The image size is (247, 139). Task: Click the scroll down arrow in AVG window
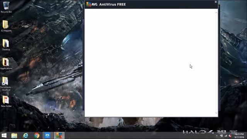pyautogui.click(x=216, y=113)
